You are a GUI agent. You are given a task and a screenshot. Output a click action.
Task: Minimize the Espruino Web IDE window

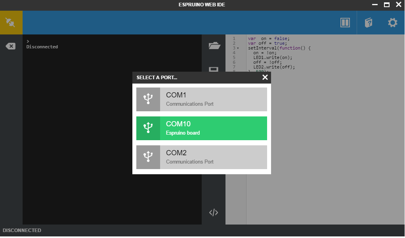point(375,5)
